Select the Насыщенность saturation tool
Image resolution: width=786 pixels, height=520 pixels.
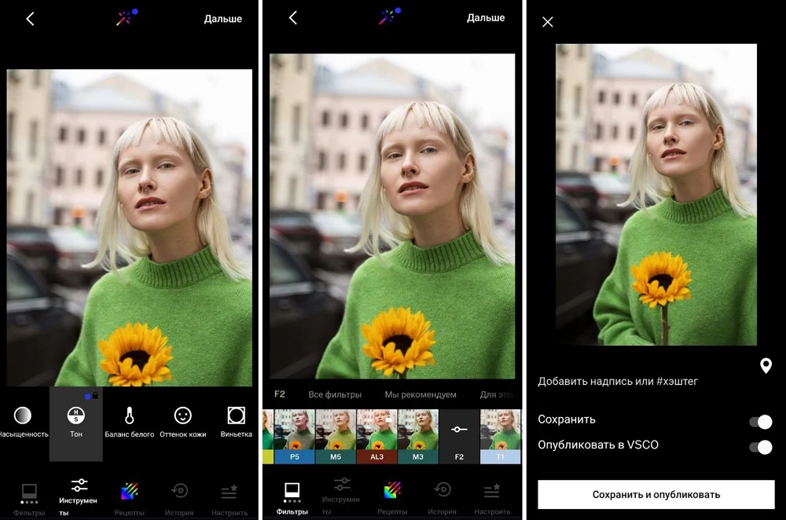click(x=23, y=421)
